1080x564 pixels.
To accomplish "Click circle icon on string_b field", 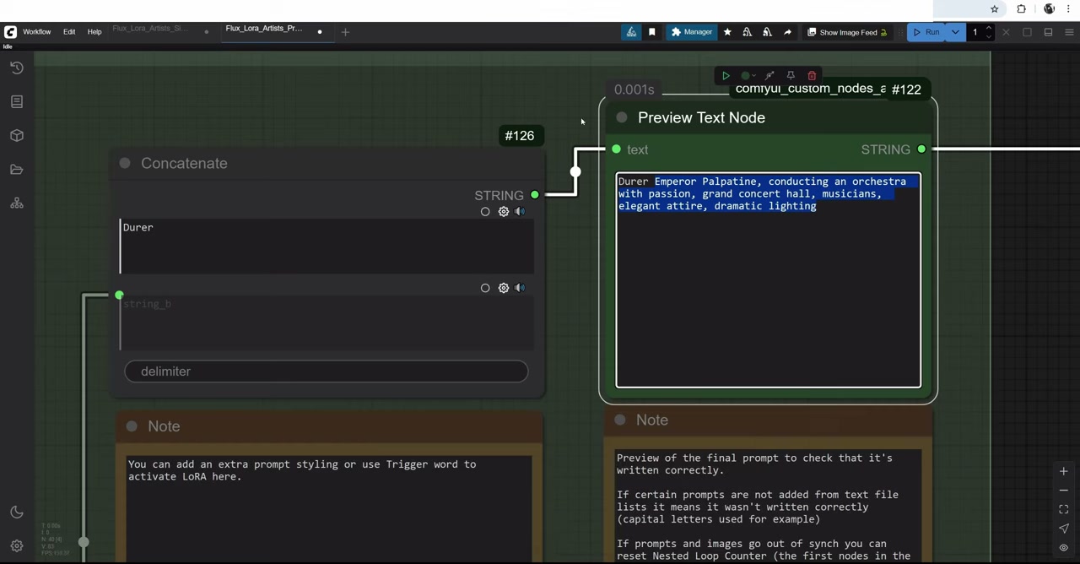I will tap(485, 288).
